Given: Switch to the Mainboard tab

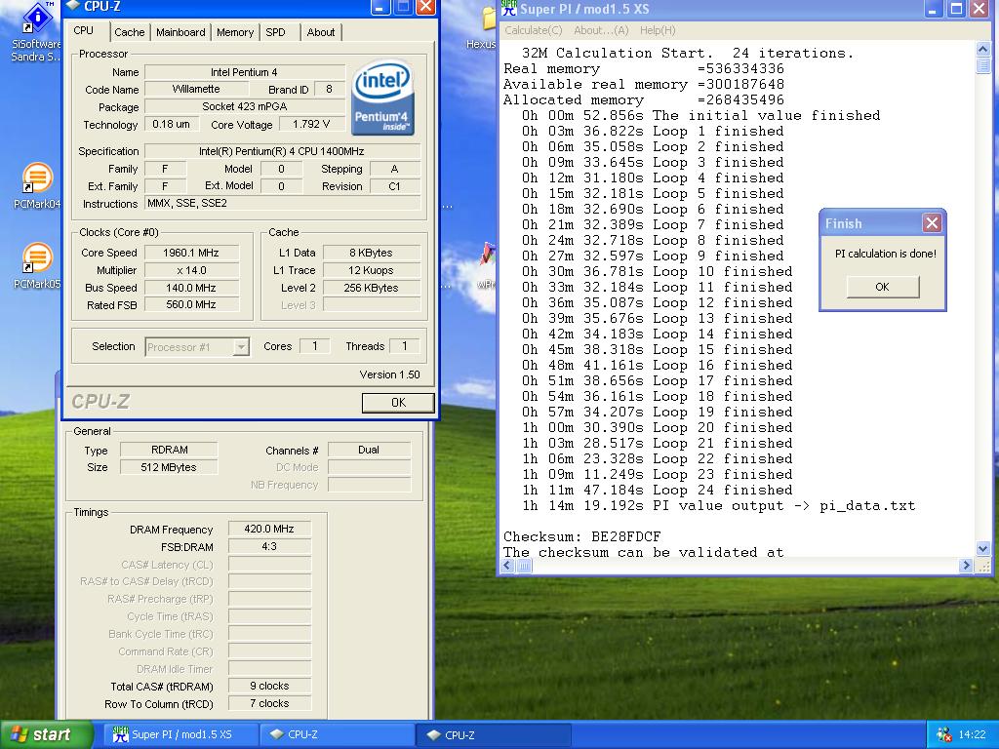Looking at the screenshot, I should tap(180, 32).
